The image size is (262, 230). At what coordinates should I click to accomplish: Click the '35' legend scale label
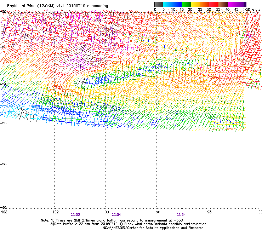click(x=218, y=9)
